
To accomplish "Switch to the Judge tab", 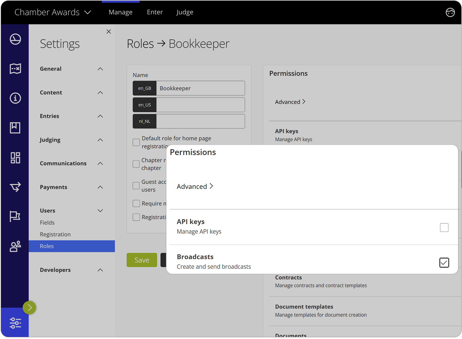I will [184, 12].
